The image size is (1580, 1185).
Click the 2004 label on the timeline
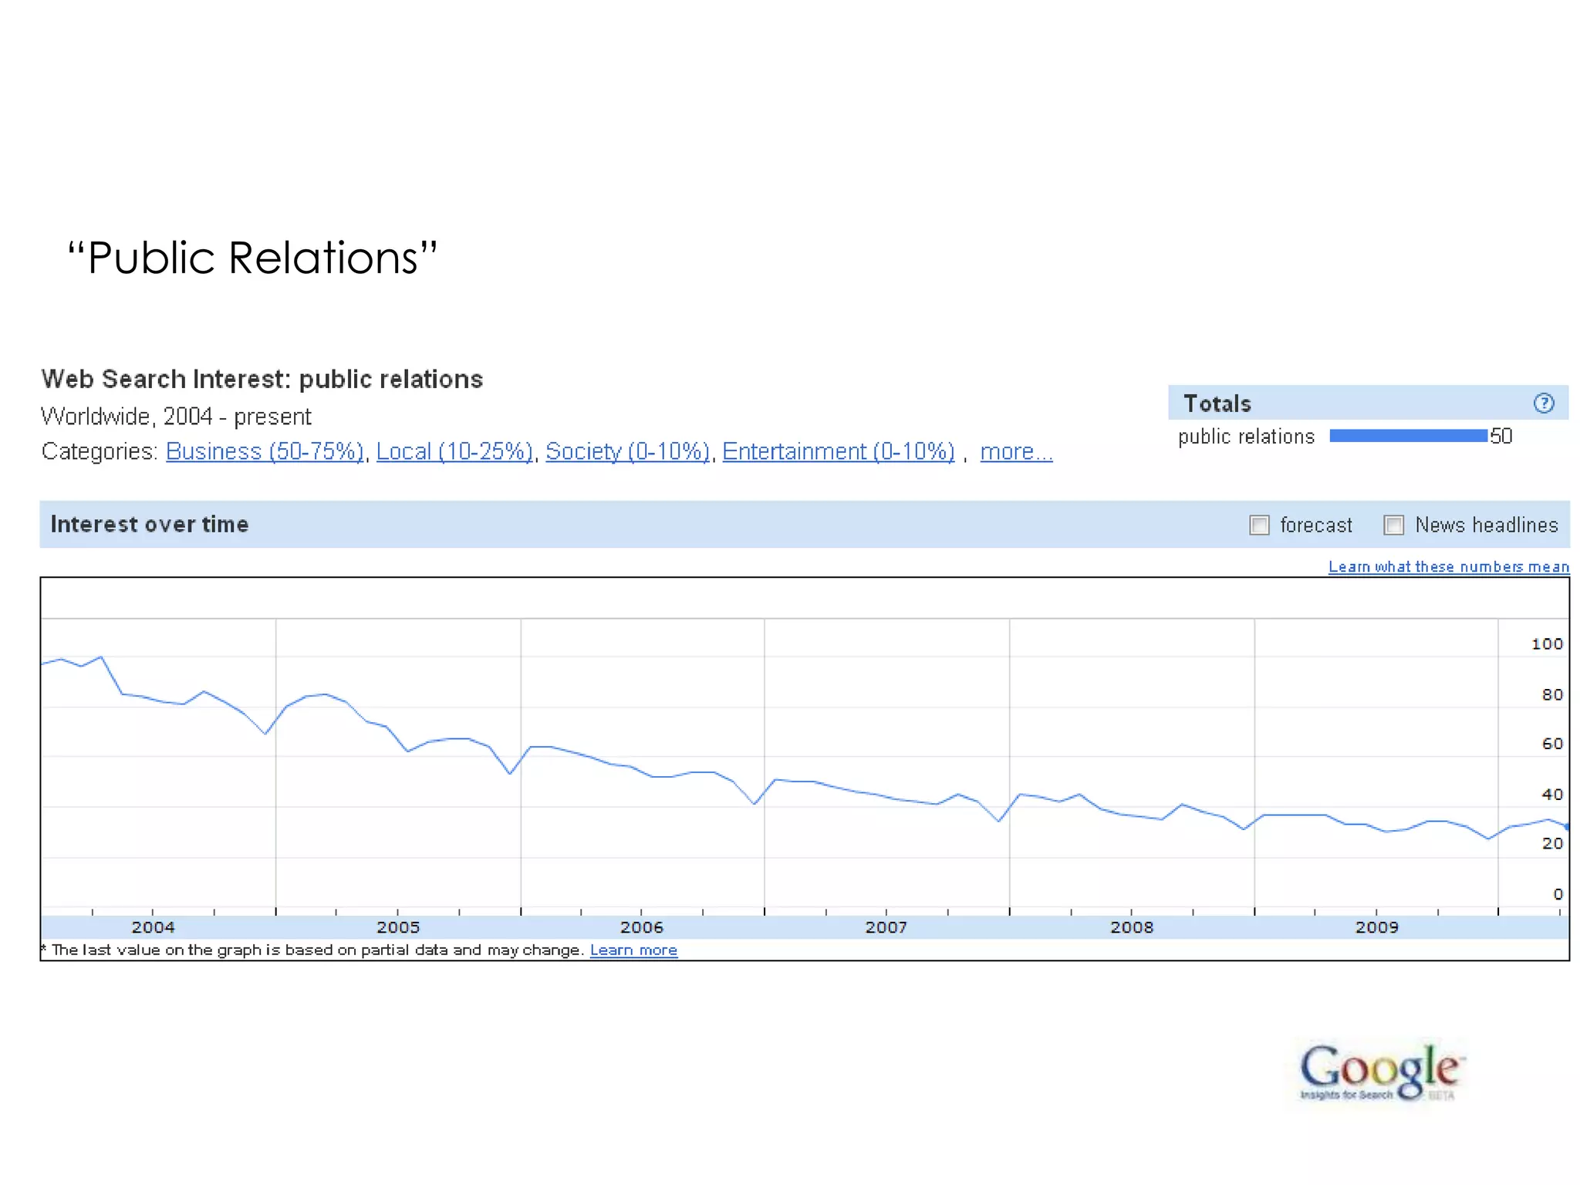pyautogui.click(x=153, y=927)
